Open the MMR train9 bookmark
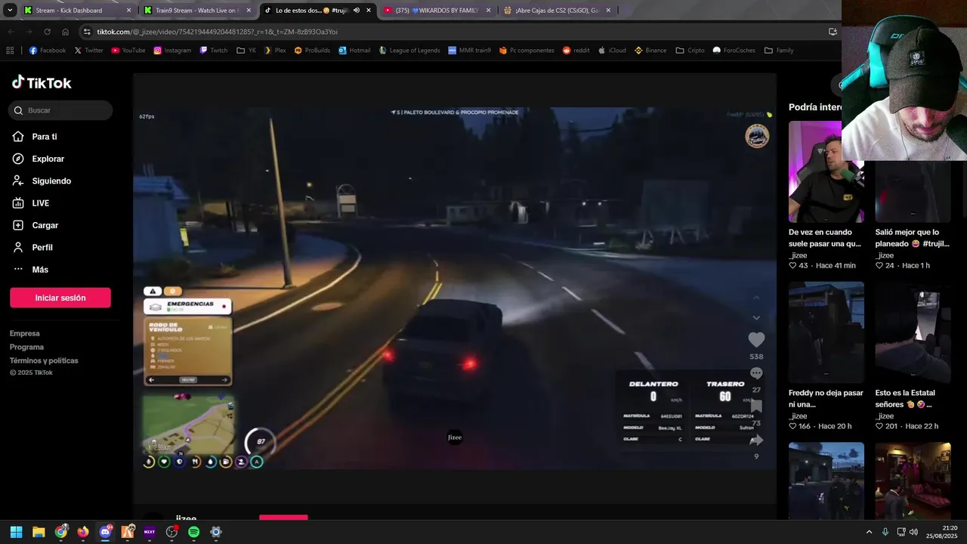967x544 pixels. (469, 51)
